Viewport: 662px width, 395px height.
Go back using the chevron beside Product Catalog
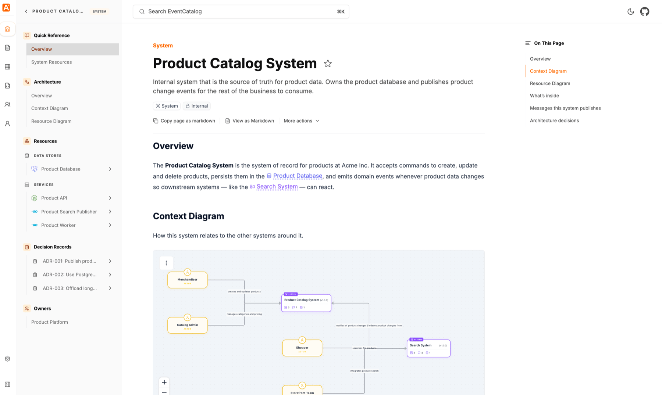coord(26,11)
